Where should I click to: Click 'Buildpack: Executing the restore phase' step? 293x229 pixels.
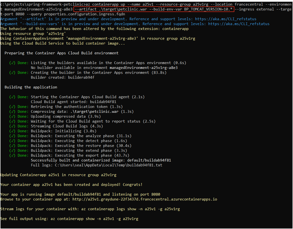pos(70,145)
